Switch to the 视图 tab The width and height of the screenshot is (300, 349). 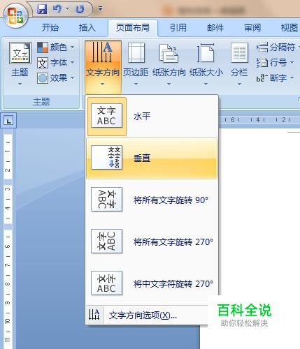click(x=290, y=28)
